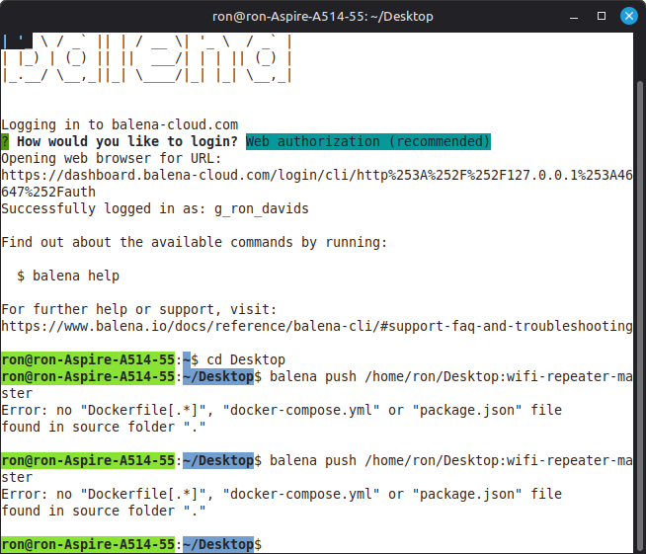This screenshot has width=646, height=554.
Task: Click 'Logging in to balena-cloud.com' line
Action: point(120,124)
